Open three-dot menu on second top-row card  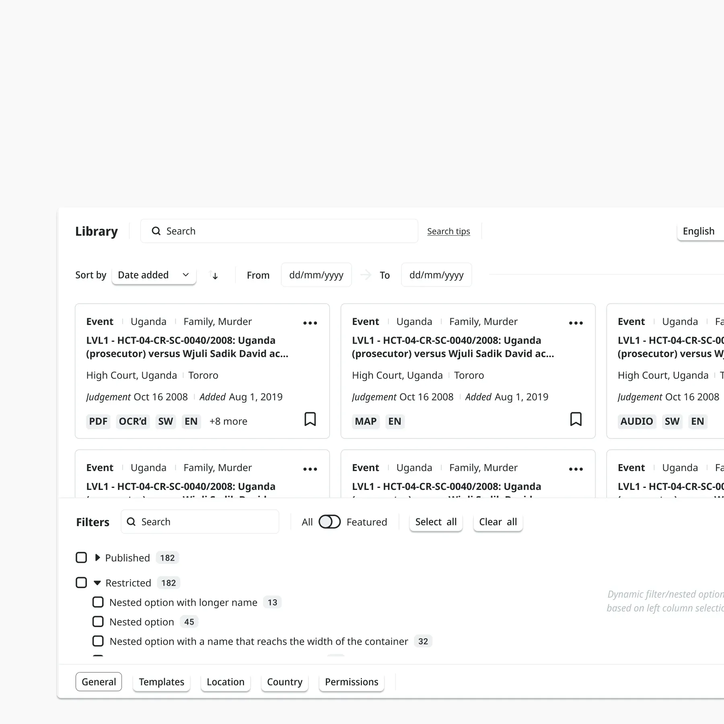coord(576,323)
